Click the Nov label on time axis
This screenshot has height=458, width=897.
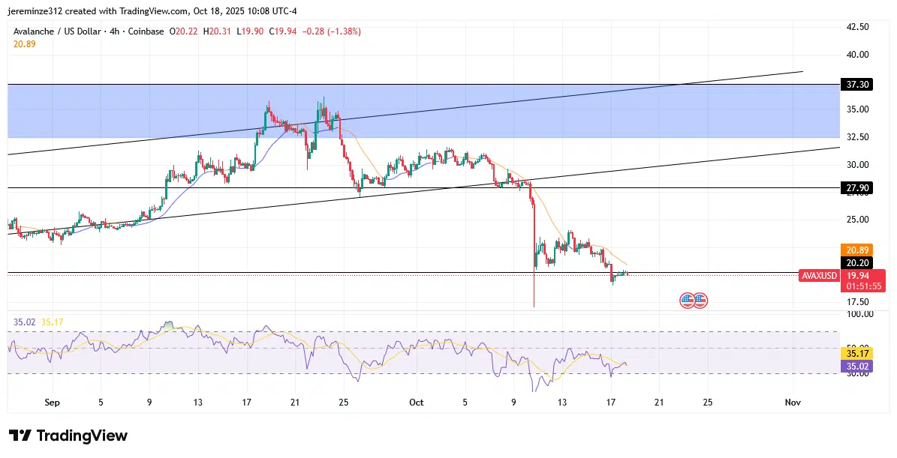[x=793, y=403]
